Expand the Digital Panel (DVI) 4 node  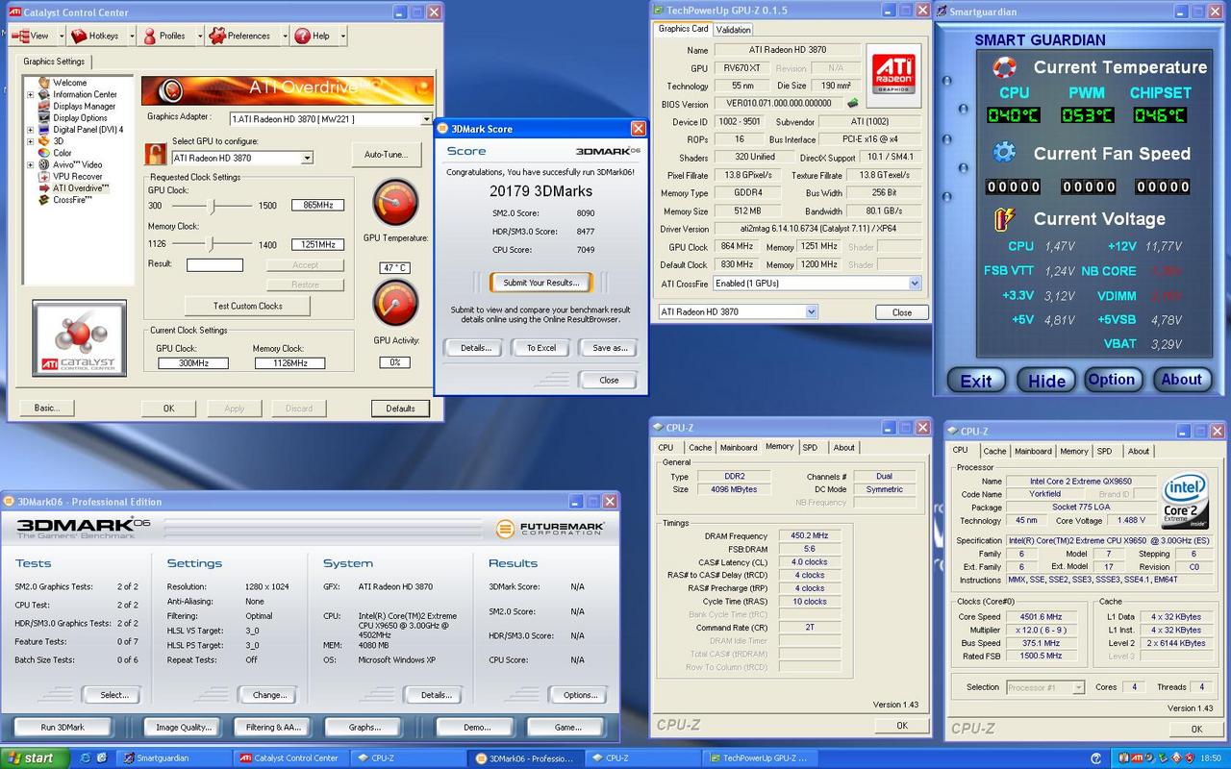(x=30, y=130)
